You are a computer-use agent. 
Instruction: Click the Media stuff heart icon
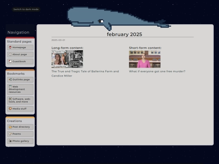(x=10, y=109)
